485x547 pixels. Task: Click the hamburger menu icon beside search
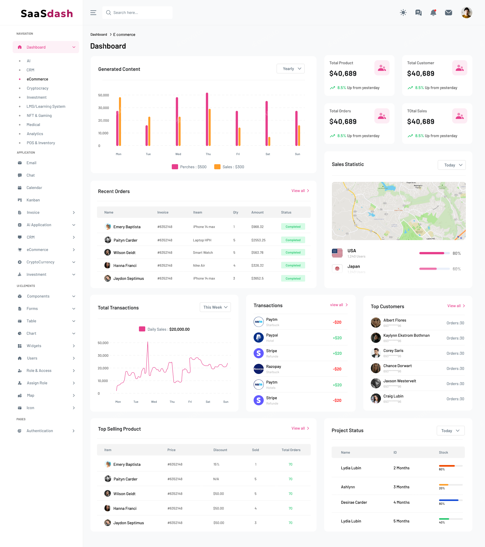(93, 13)
